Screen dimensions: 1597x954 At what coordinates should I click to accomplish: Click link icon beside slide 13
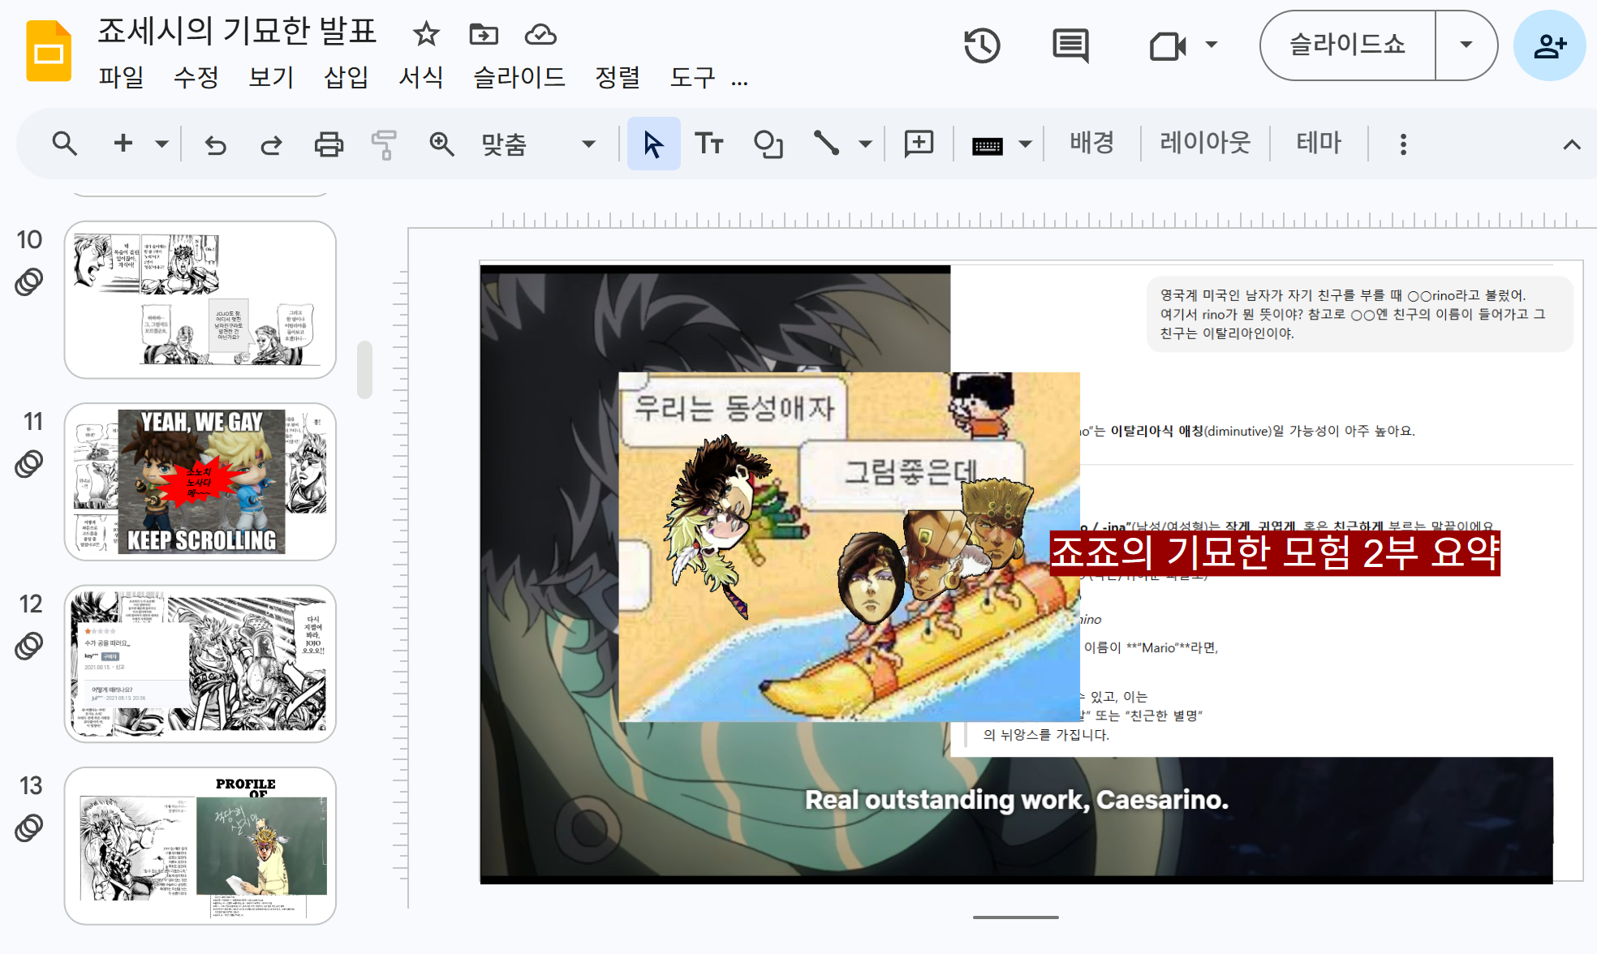pos(29,827)
